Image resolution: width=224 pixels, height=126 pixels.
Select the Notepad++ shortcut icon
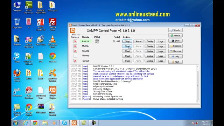29,58
